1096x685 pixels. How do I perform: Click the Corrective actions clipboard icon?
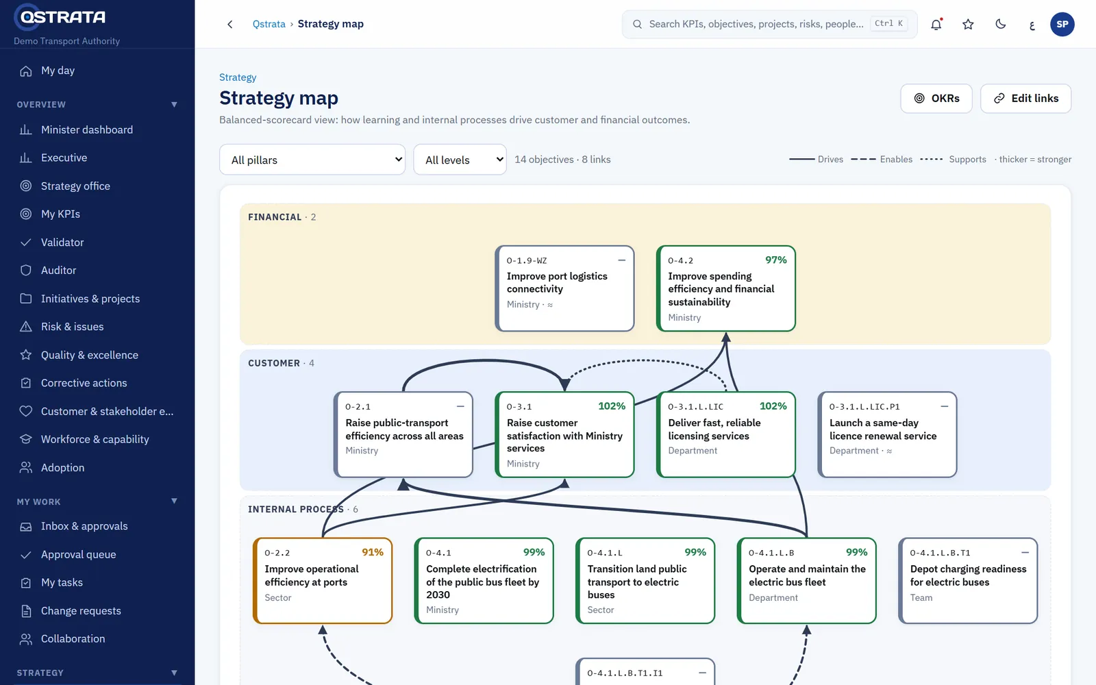point(26,383)
